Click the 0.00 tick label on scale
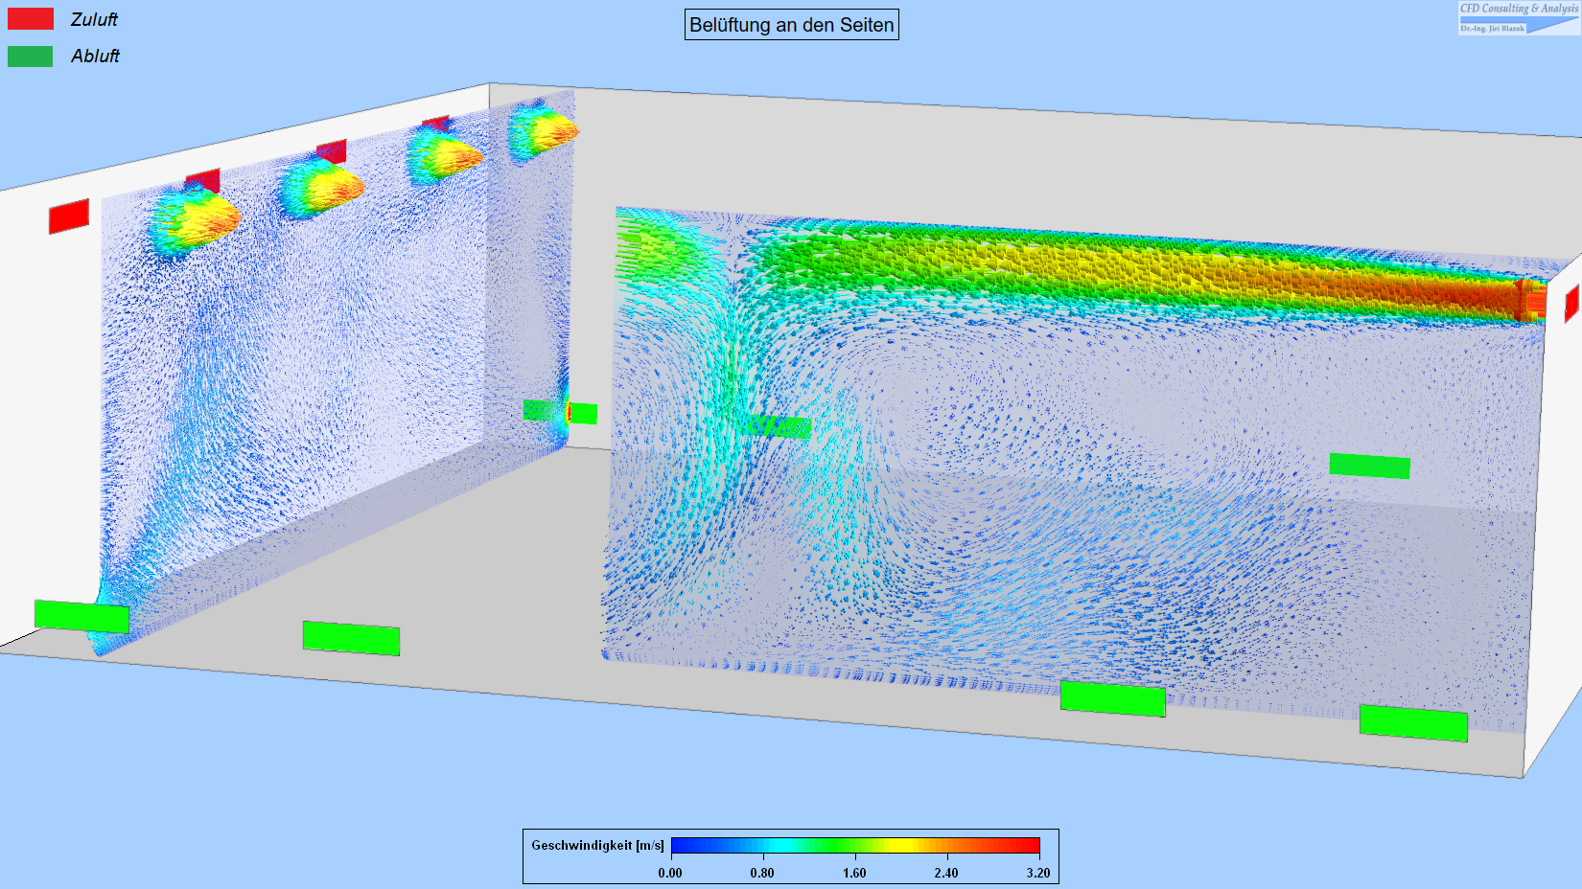The width and height of the screenshot is (1582, 889). click(x=670, y=873)
